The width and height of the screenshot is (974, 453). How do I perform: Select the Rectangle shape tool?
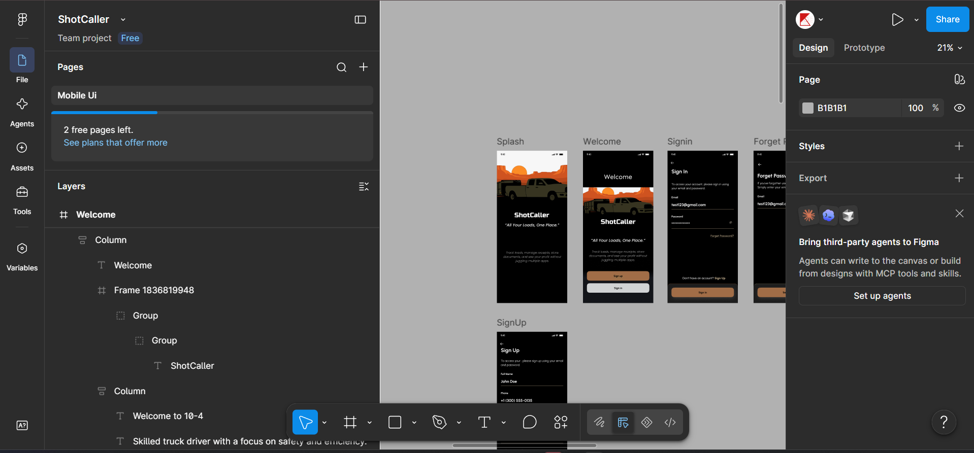coord(395,422)
